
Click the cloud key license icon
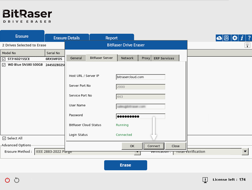219,38
